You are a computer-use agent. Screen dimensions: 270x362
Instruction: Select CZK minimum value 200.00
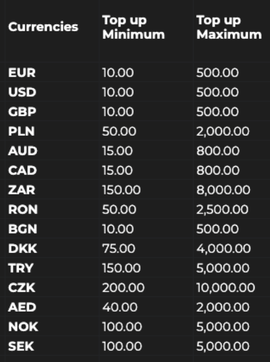coord(124,287)
